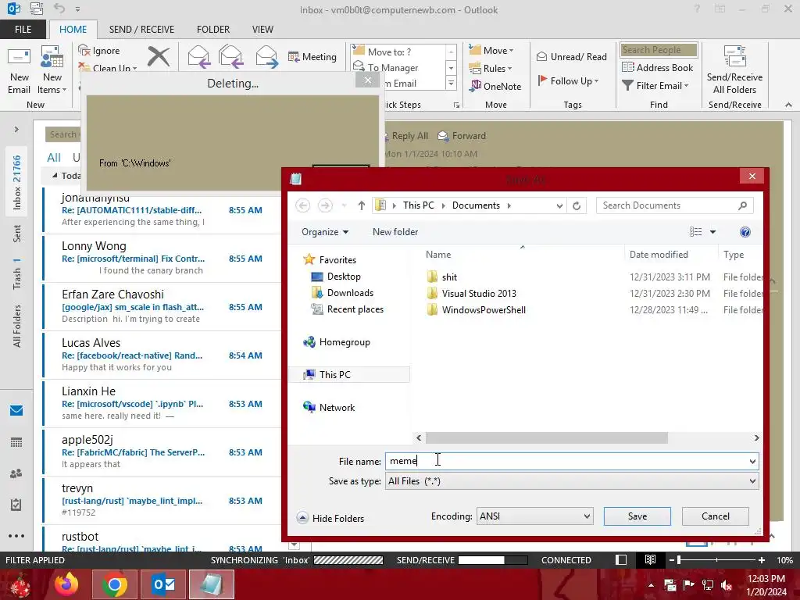Toggle Unread/Read status
Screen dimensions: 800x600
(x=571, y=56)
